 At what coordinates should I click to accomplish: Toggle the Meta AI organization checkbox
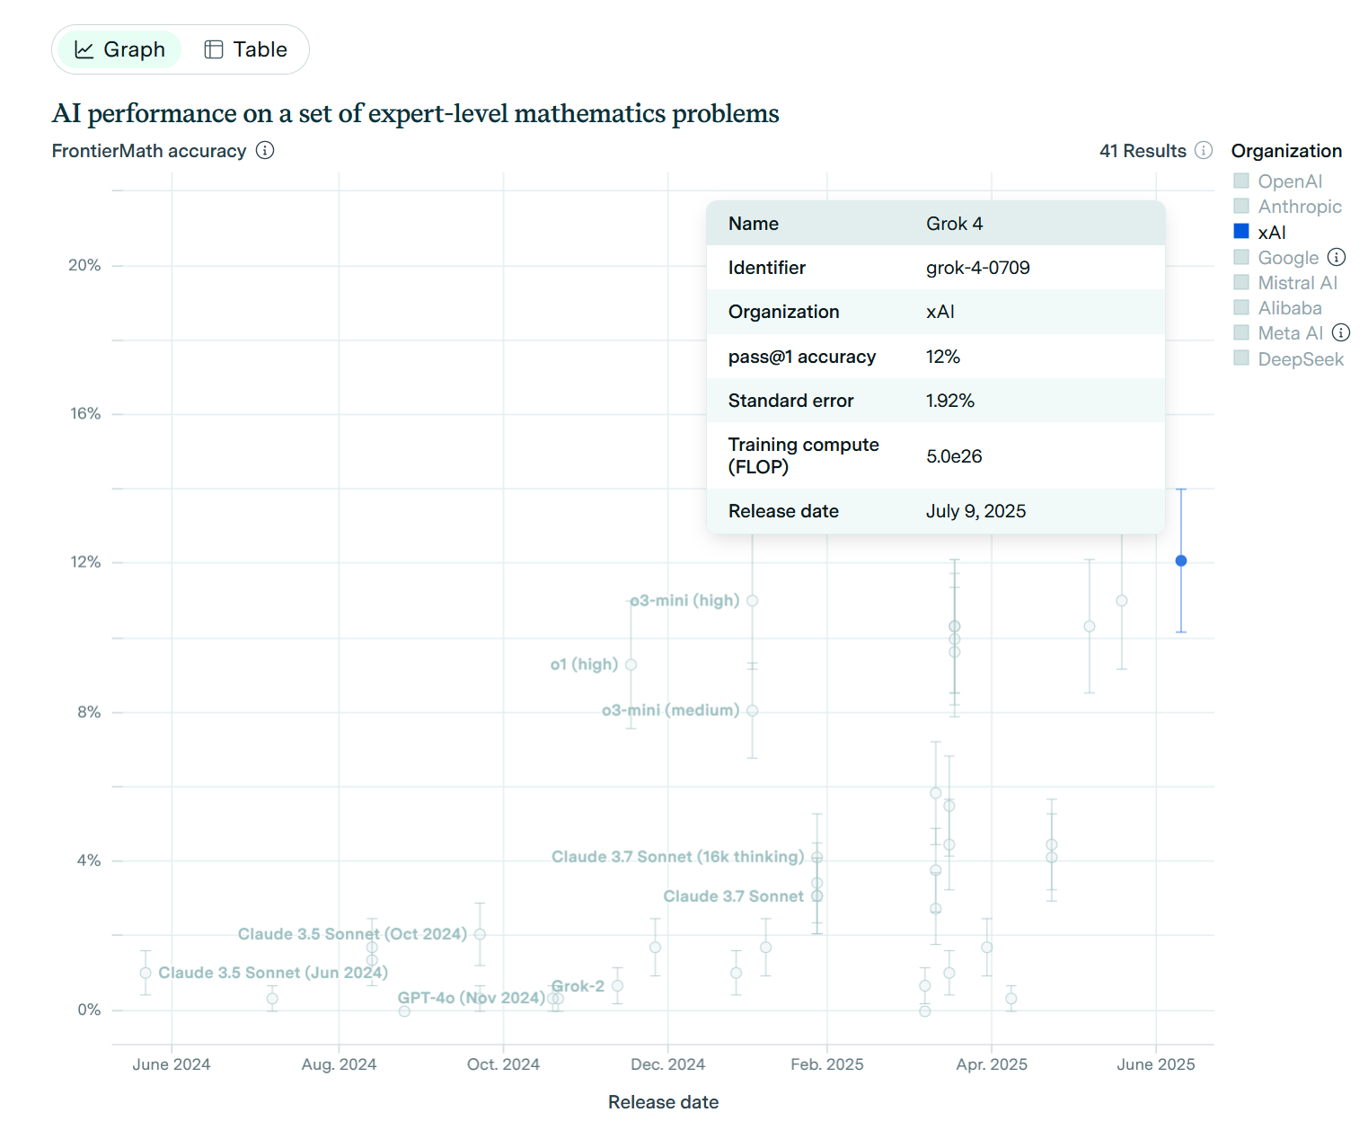(1241, 332)
